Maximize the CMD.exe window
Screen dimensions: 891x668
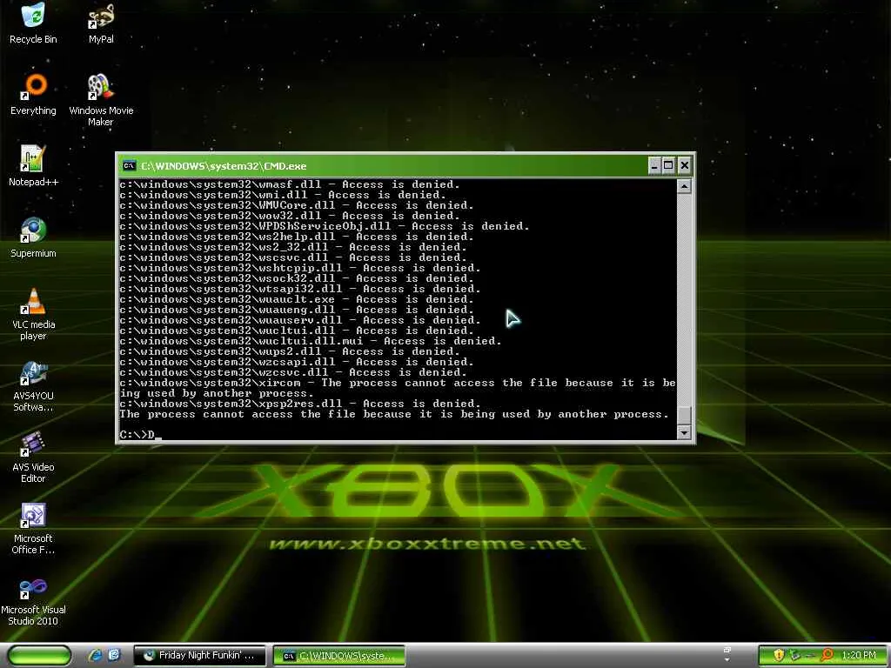pyautogui.click(x=668, y=165)
